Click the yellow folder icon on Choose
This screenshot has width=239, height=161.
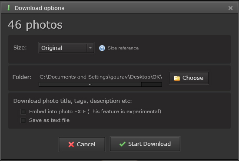(177, 78)
